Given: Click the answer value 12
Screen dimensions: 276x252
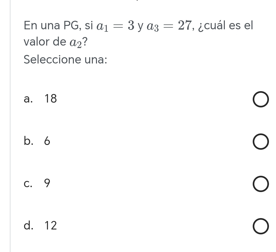Looking at the screenshot, I should pyautogui.click(x=51, y=226).
